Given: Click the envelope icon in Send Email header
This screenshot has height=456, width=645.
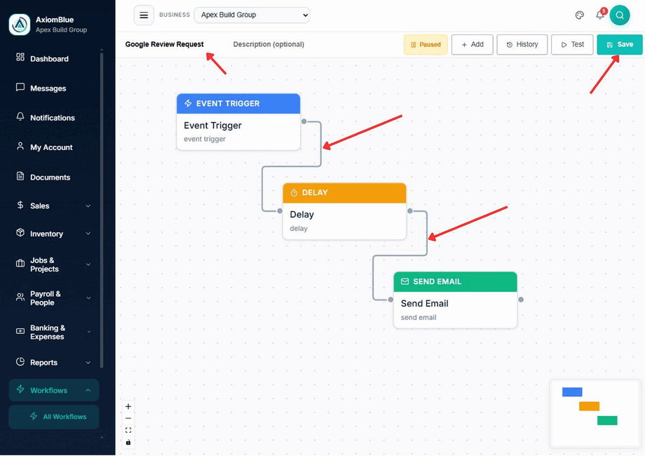Looking at the screenshot, I should [x=405, y=281].
